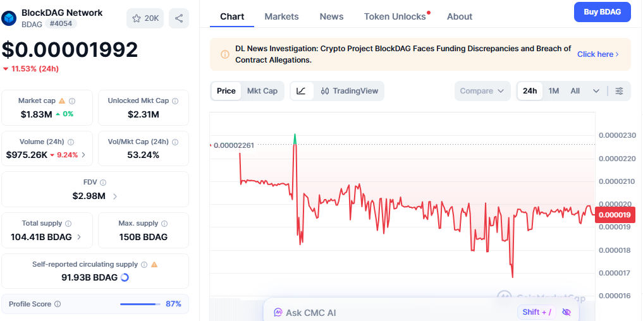Image resolution: width=643 pixels, height=321 pixels.
Task: Click the 11.53% (24h) change text
Action: (x=35, y=69)
